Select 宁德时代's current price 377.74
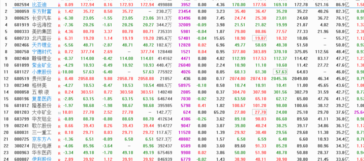 [87, 52]
